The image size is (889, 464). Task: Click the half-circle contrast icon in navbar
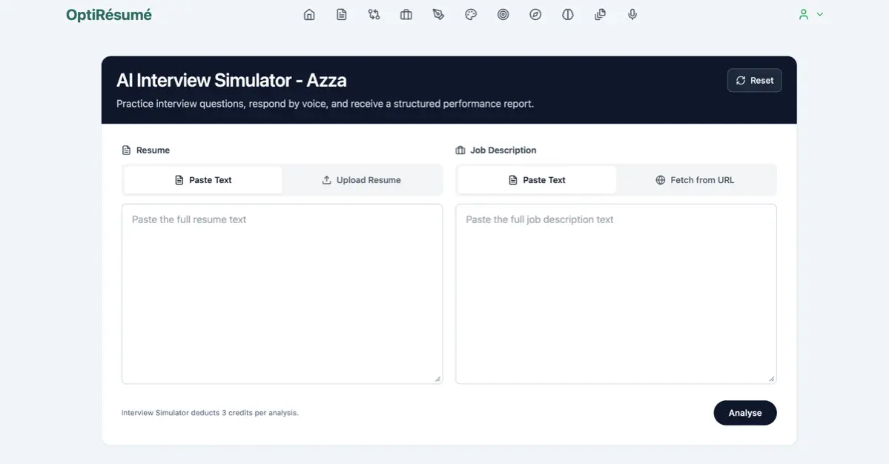(x=568, y=15)
